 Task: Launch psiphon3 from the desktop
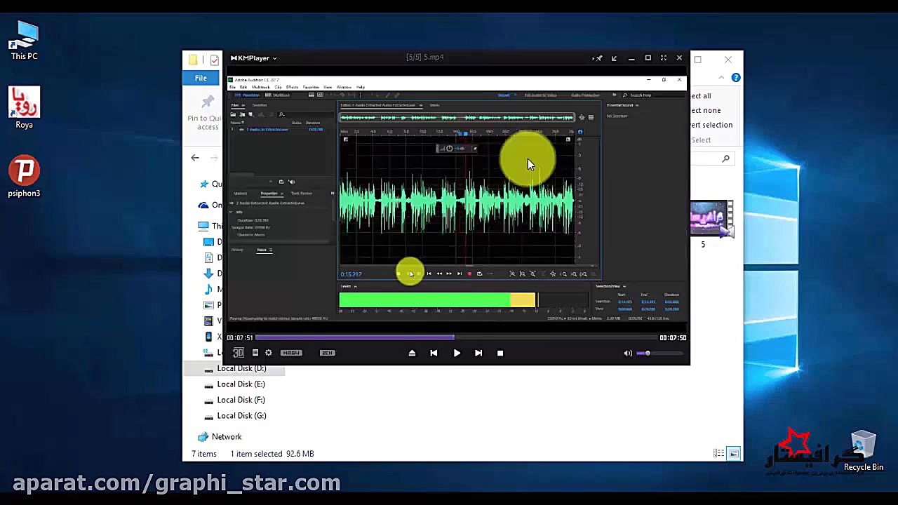pyautogui.click(x=25, y=177)
